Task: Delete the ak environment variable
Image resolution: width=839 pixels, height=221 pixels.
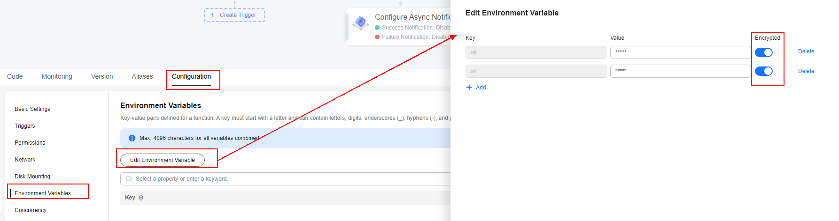Action: coord(806,52)
